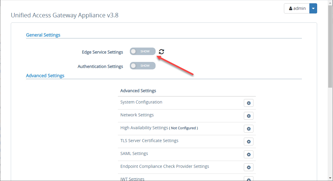Toggle SHOW for Authentication Settings
The image size is (333, 181).
click(x=142, y=66)
